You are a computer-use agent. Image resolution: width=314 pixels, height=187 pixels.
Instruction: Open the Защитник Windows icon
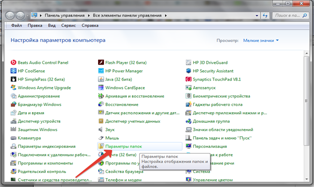coord(13,129)
